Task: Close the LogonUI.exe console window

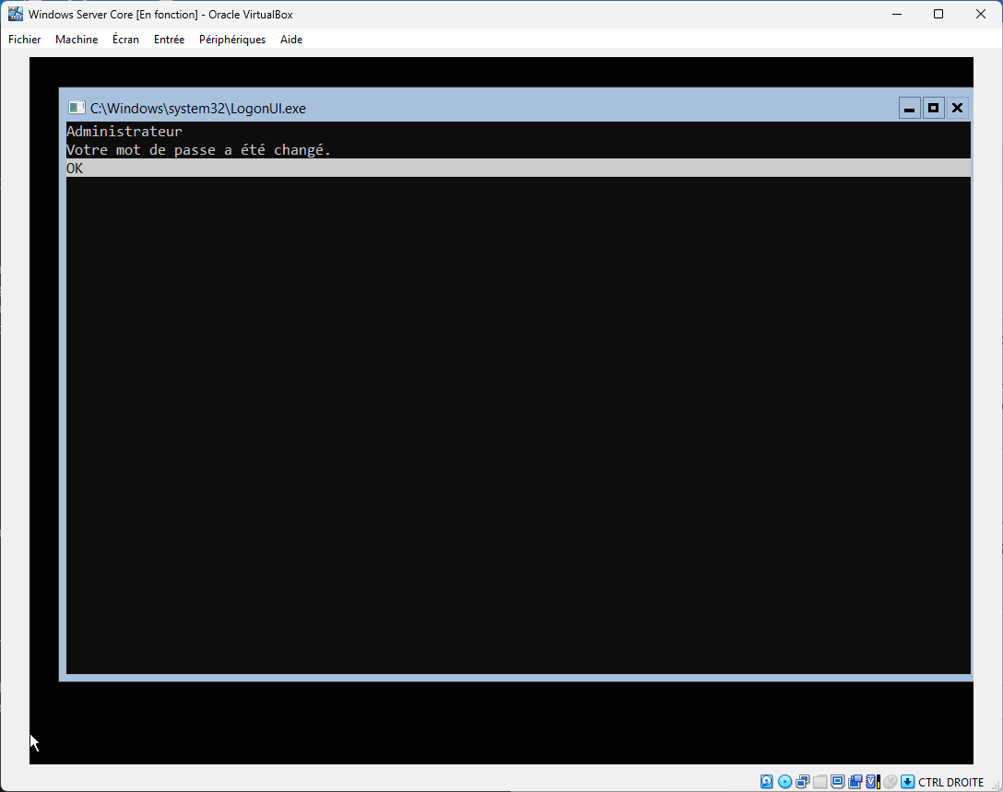Action: coord(957,108)
